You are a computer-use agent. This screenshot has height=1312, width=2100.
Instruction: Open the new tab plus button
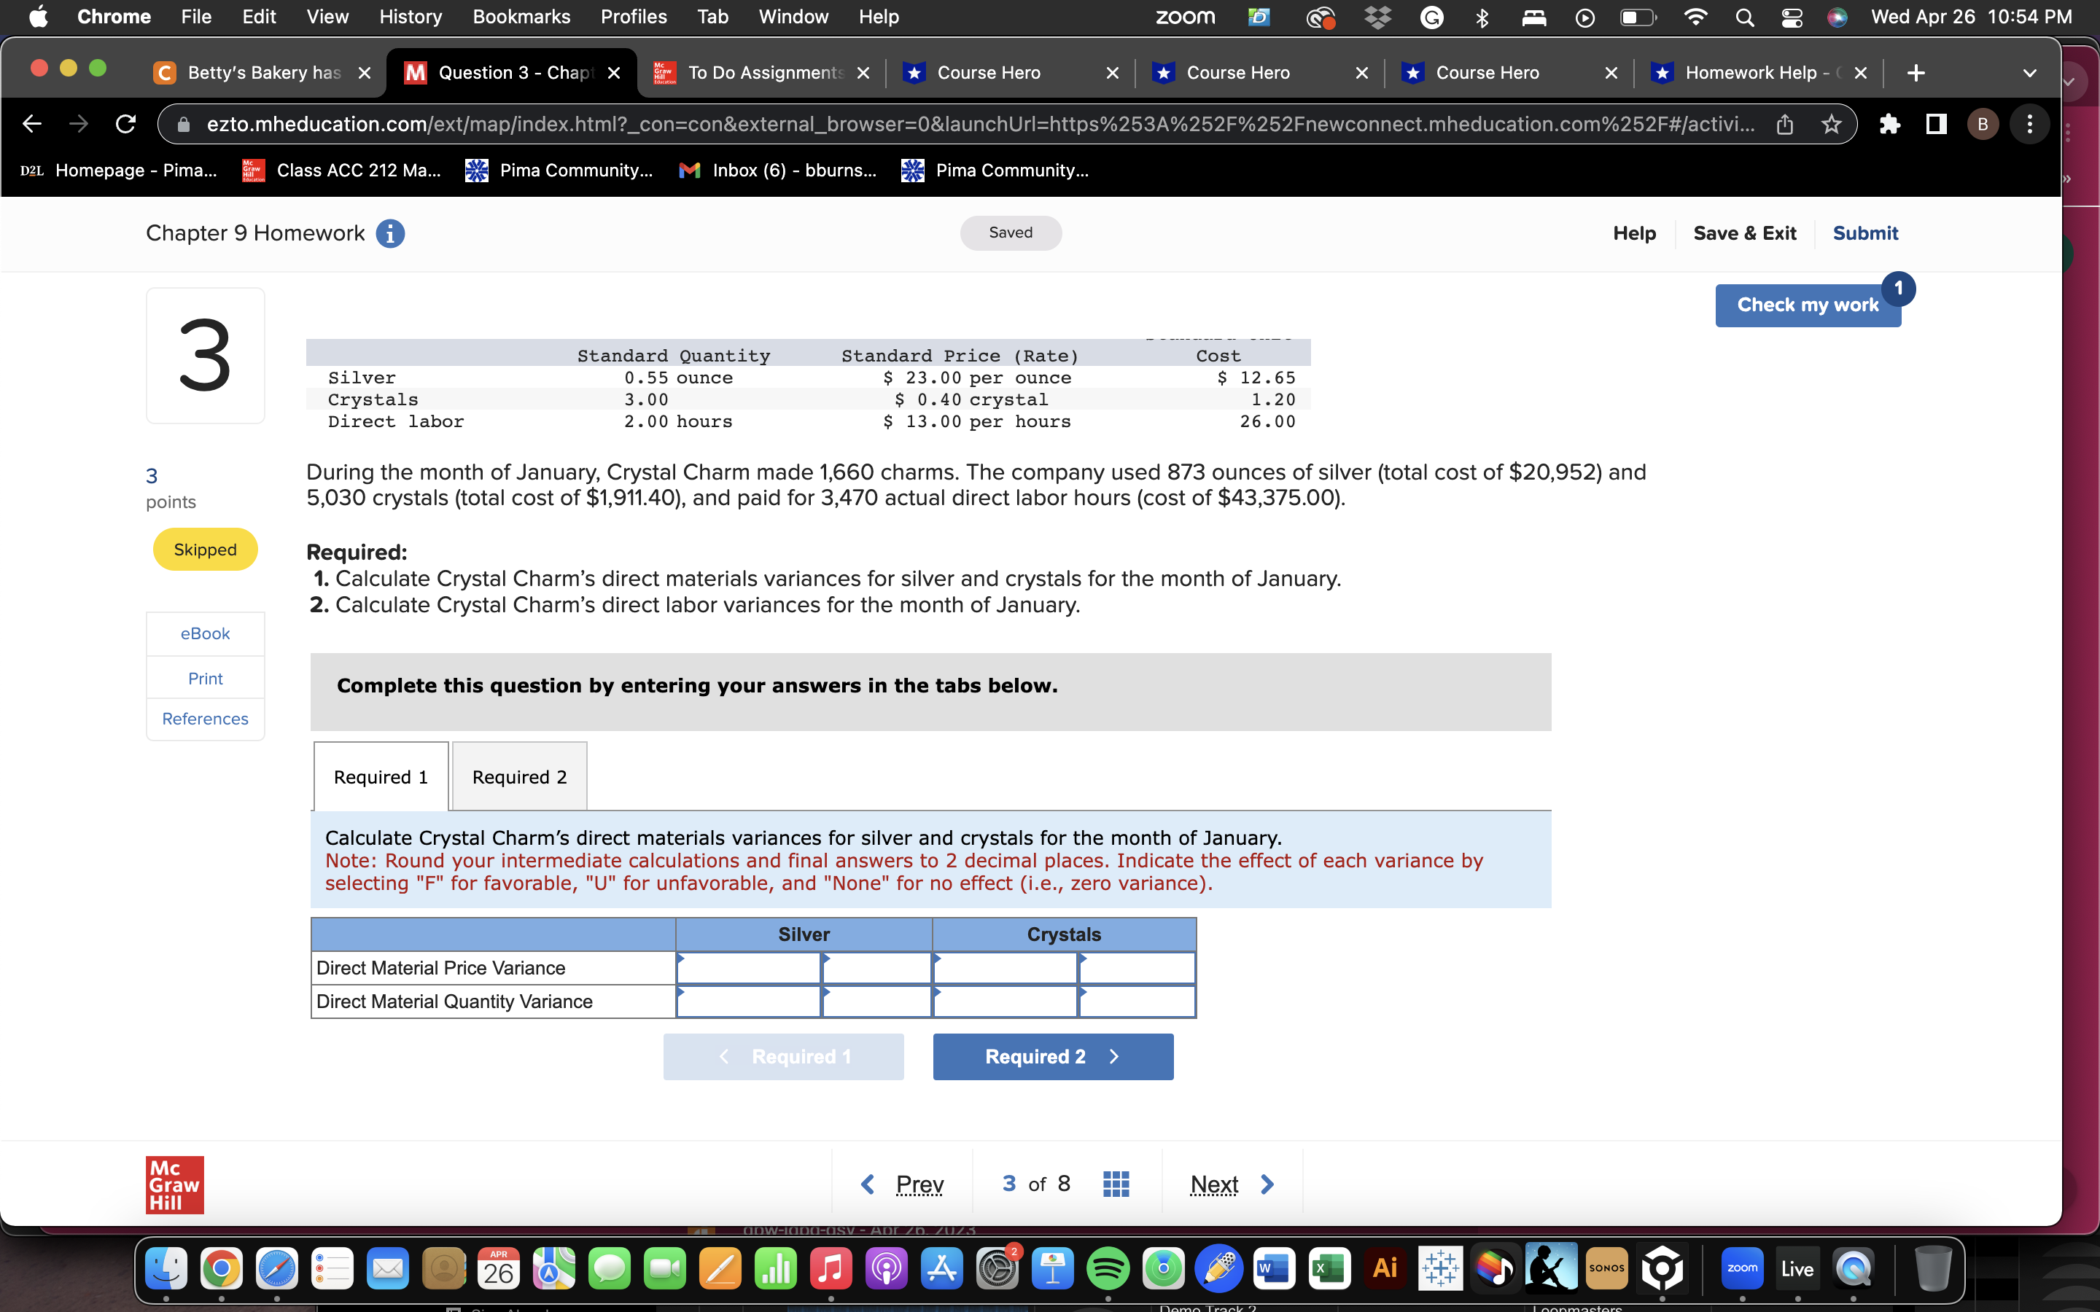(1916, 73)
